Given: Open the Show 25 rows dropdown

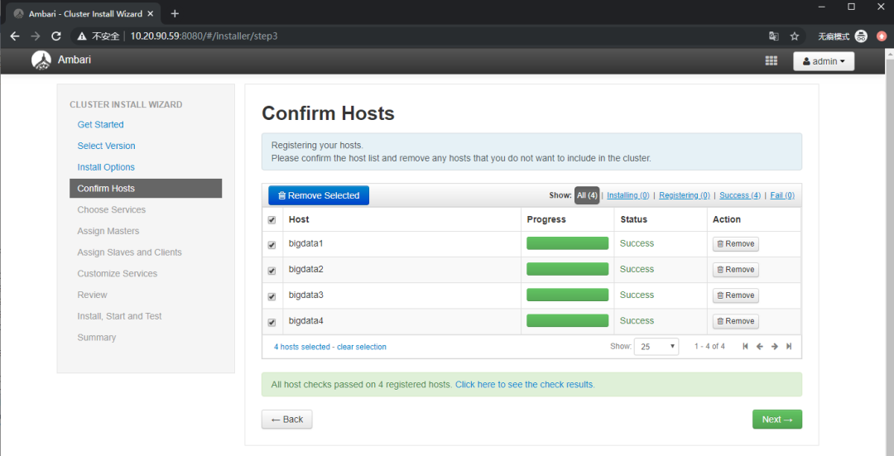Looking at the screenshot, I should [x=656, y=347].
